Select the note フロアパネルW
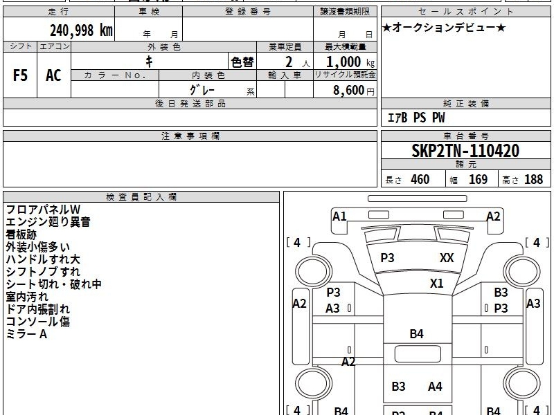Screen dimensions: 554x415 pyautogui.click(x=43, y=210)
